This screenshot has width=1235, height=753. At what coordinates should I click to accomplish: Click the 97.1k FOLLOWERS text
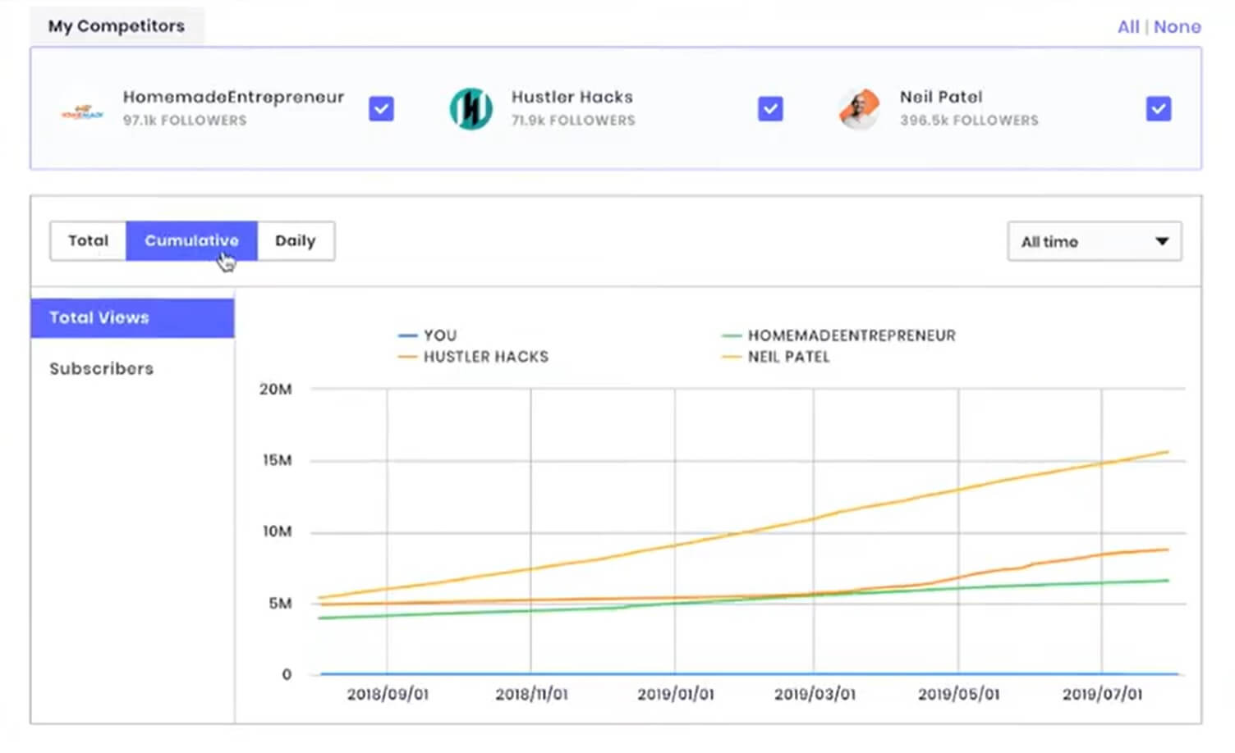coord(185,120)
